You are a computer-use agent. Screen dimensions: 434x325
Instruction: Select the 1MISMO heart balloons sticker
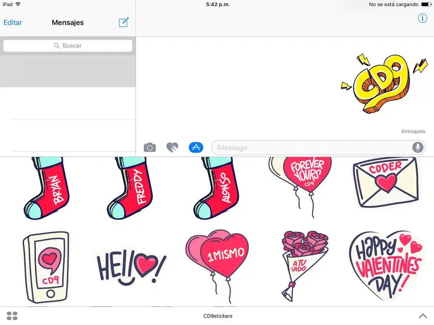pyautogui.click(x=217, y=266)
